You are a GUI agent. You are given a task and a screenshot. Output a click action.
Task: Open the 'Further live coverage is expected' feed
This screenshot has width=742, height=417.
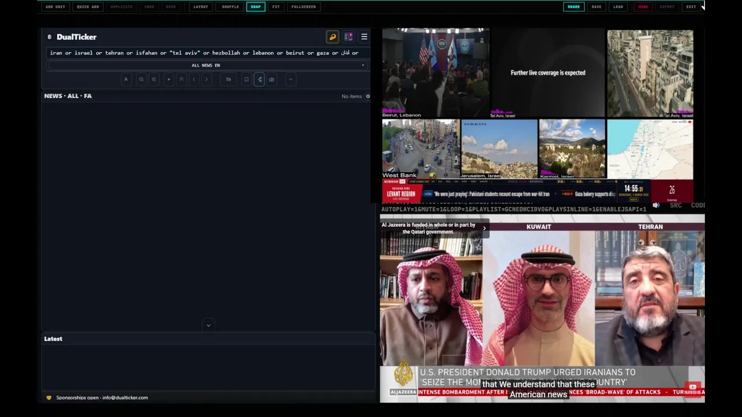point(548,74)
